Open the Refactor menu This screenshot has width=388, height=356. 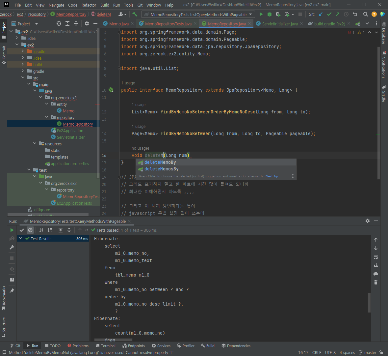(89, 5)
